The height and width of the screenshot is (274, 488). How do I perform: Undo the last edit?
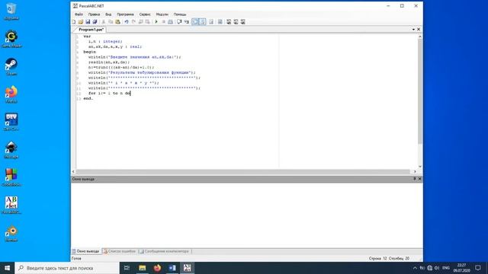[x=127, y=22]
